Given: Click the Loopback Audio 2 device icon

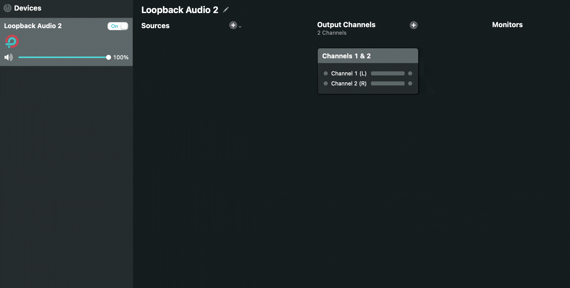Looking at the screenshot, I should (x=11, y=41).
